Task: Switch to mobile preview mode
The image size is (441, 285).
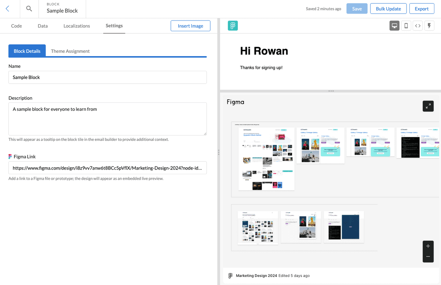Action: (406, 26)
